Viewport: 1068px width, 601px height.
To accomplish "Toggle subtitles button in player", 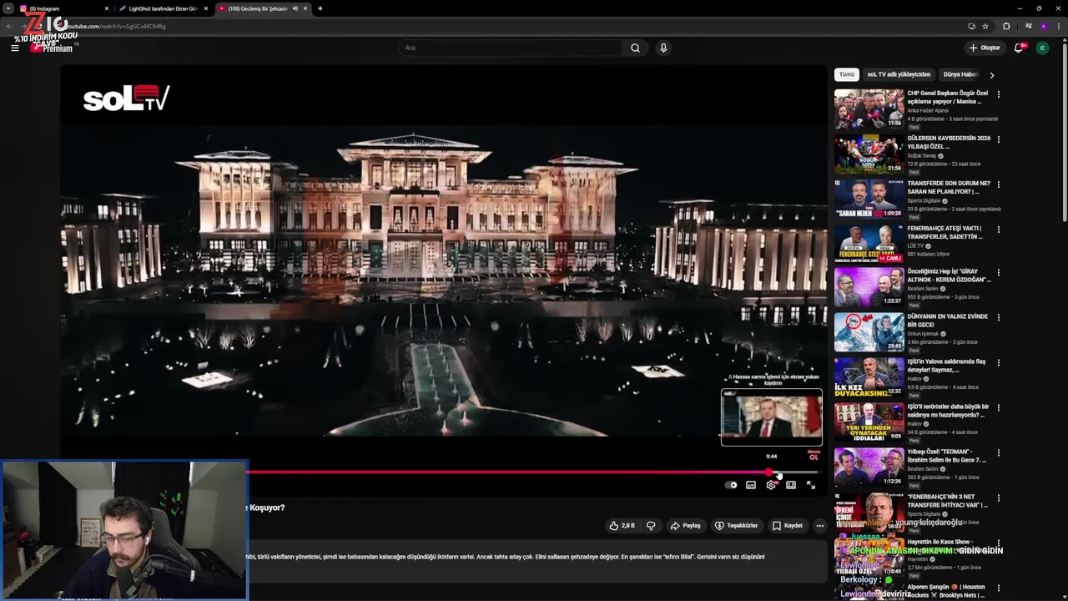I will pyautogui.click(x=751, y=485).
